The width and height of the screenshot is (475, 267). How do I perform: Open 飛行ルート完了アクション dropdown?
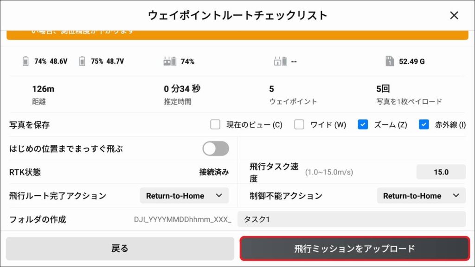[184, 196]
